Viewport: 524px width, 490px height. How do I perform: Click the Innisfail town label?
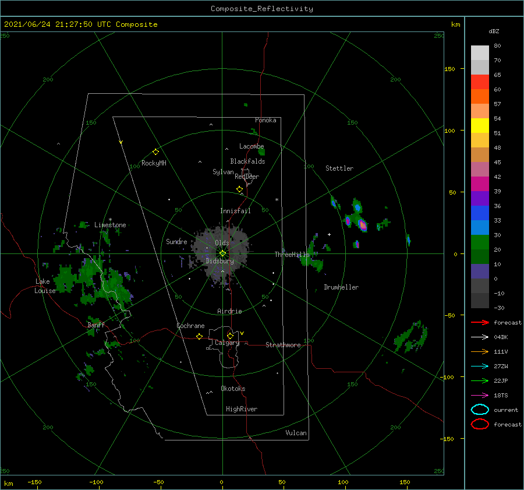point(235,211)
